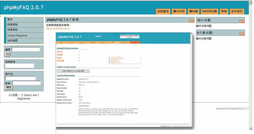Open the 待回答问题 page

click(x=209, y=11)
